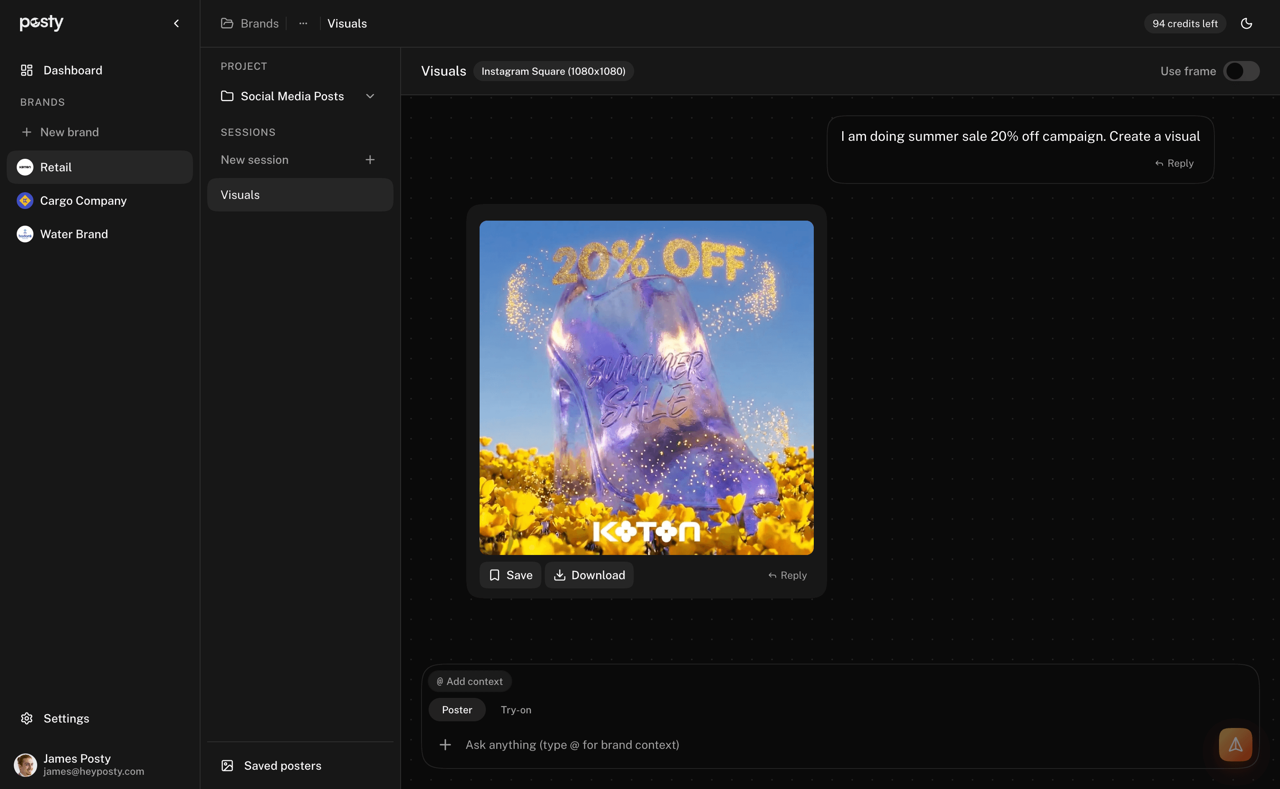Click James Posty's avatar photo

click(25, 765)
